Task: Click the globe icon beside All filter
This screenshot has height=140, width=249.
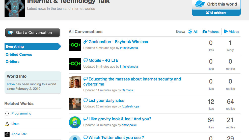Action: pyautogui.click(x=190, y=32)
